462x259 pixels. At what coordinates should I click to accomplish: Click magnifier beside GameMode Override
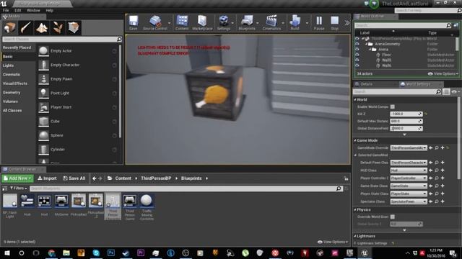coord(437,148)
